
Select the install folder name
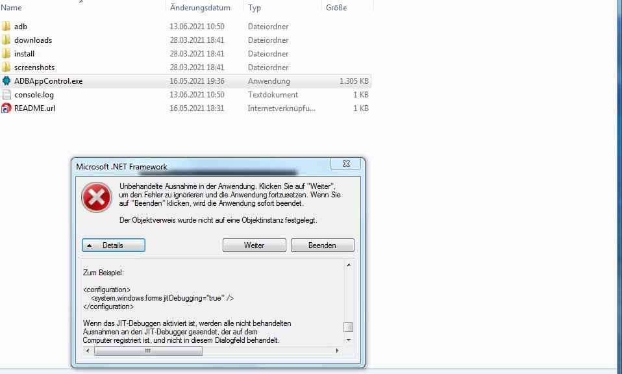[24, 53]
